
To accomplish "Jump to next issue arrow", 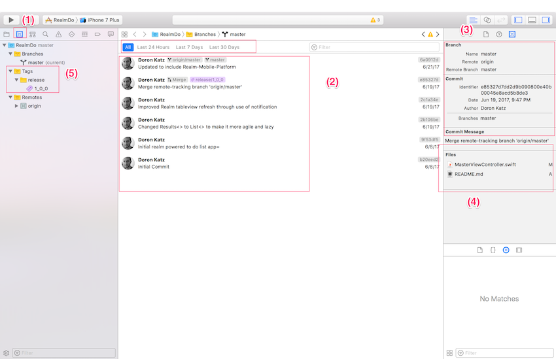I will pos(438,35).
